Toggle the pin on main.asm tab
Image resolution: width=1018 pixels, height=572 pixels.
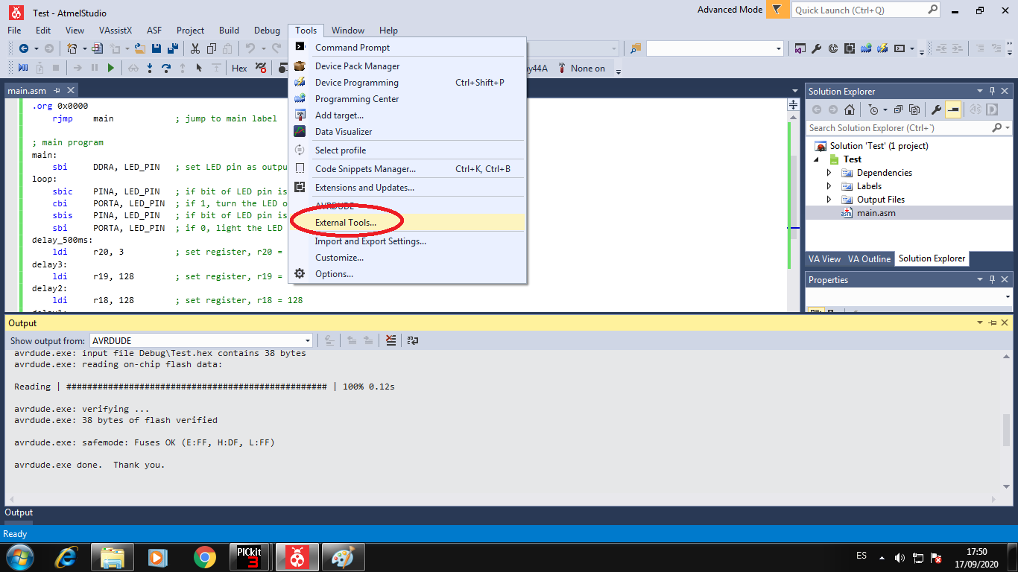57,91
